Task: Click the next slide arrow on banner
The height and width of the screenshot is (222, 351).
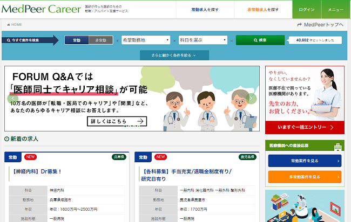Action: [x=251, y=99]
